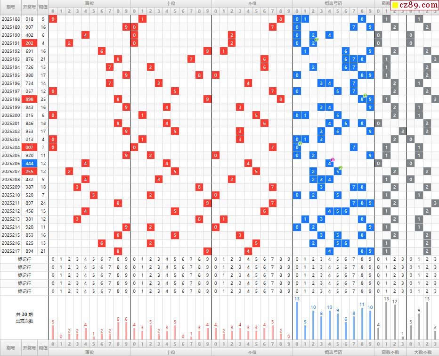This screenshot has height=356, width=439.
Task: Click the red-highlighted draw number 255
Action: click(29, 171)
